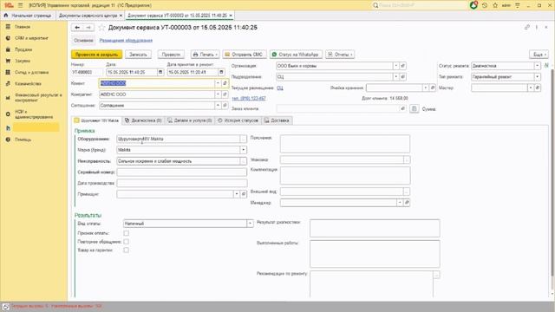Open Помощь section in sidebar
This screenshot has height=312, width=555.
(x=23, y=140)
